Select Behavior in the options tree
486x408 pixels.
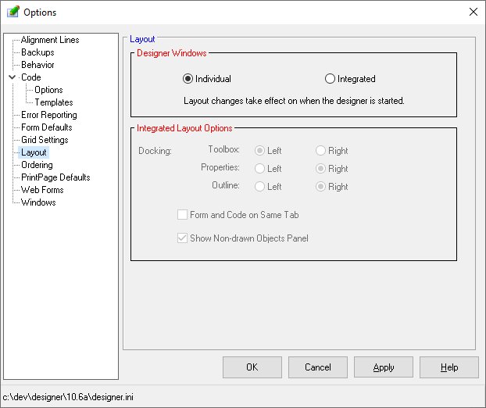pos(38,65)
